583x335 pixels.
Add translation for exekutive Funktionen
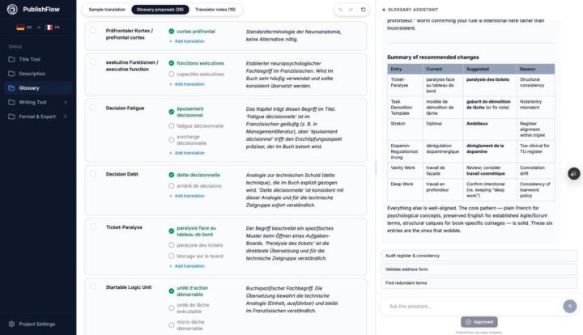click(187, 84)
